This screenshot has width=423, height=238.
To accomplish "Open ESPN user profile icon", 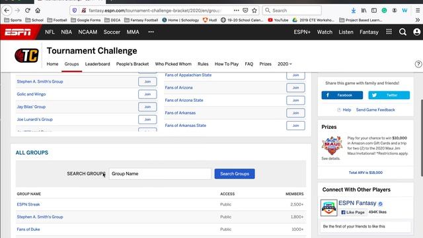I will [x=416, y=32].
